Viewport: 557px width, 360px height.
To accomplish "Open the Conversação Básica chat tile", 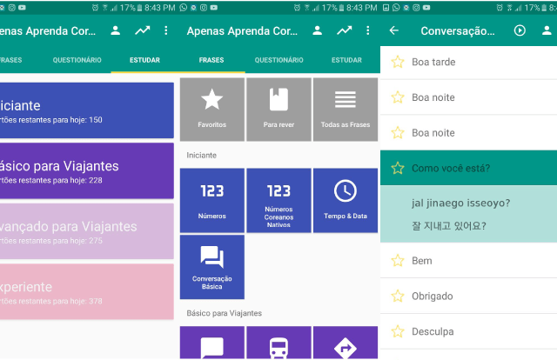I will (211, 266).
